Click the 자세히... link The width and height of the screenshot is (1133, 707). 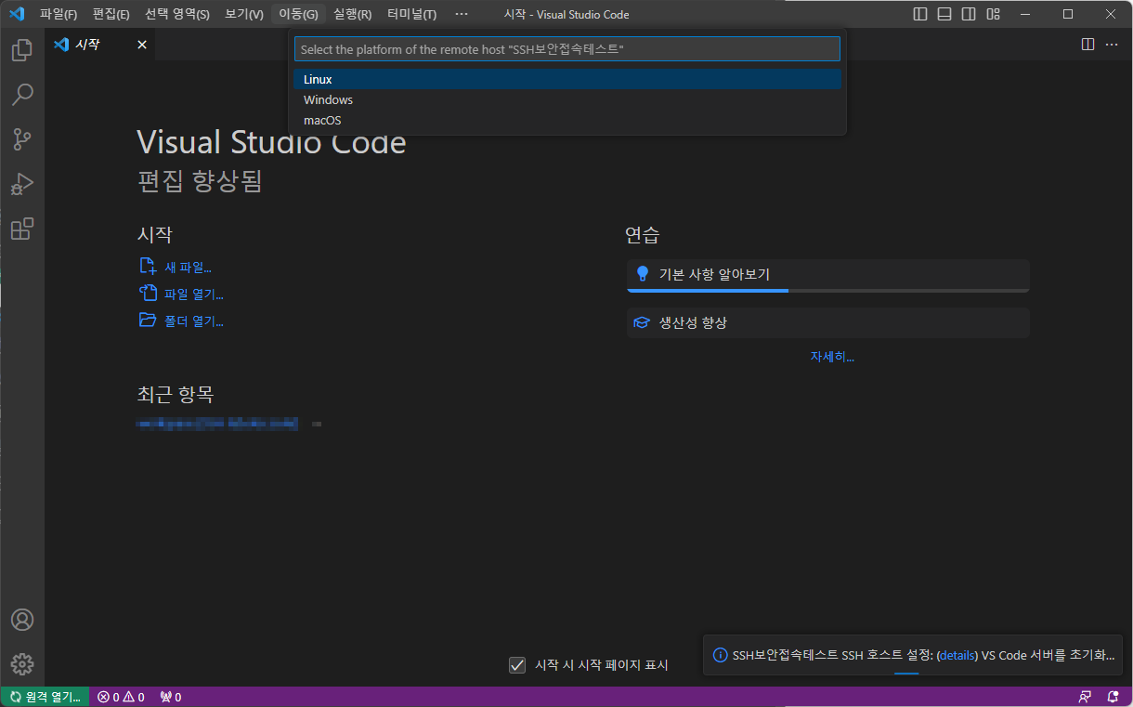pos(832,357)
